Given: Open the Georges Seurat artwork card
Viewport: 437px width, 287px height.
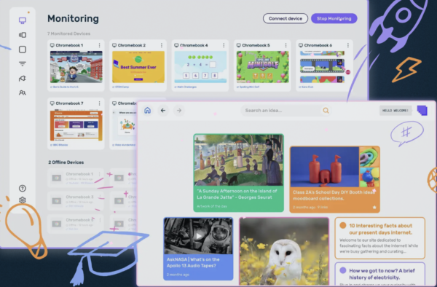Looking at the screenshot, I should 239,173.
